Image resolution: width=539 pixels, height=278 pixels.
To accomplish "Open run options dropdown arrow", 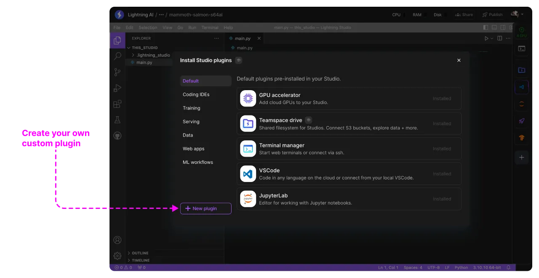I will (x=492, y=38).
